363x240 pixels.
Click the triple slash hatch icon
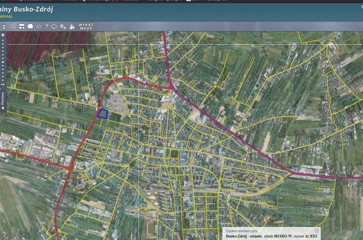(39, 27)
